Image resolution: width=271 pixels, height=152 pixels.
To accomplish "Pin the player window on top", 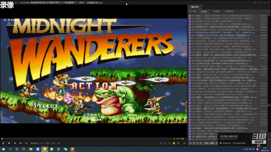I will pyautogui.click(x=254, y=3).
